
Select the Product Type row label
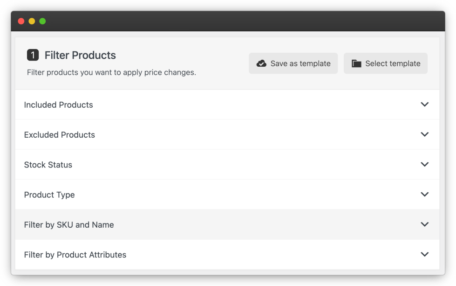[x=49, y=195]
